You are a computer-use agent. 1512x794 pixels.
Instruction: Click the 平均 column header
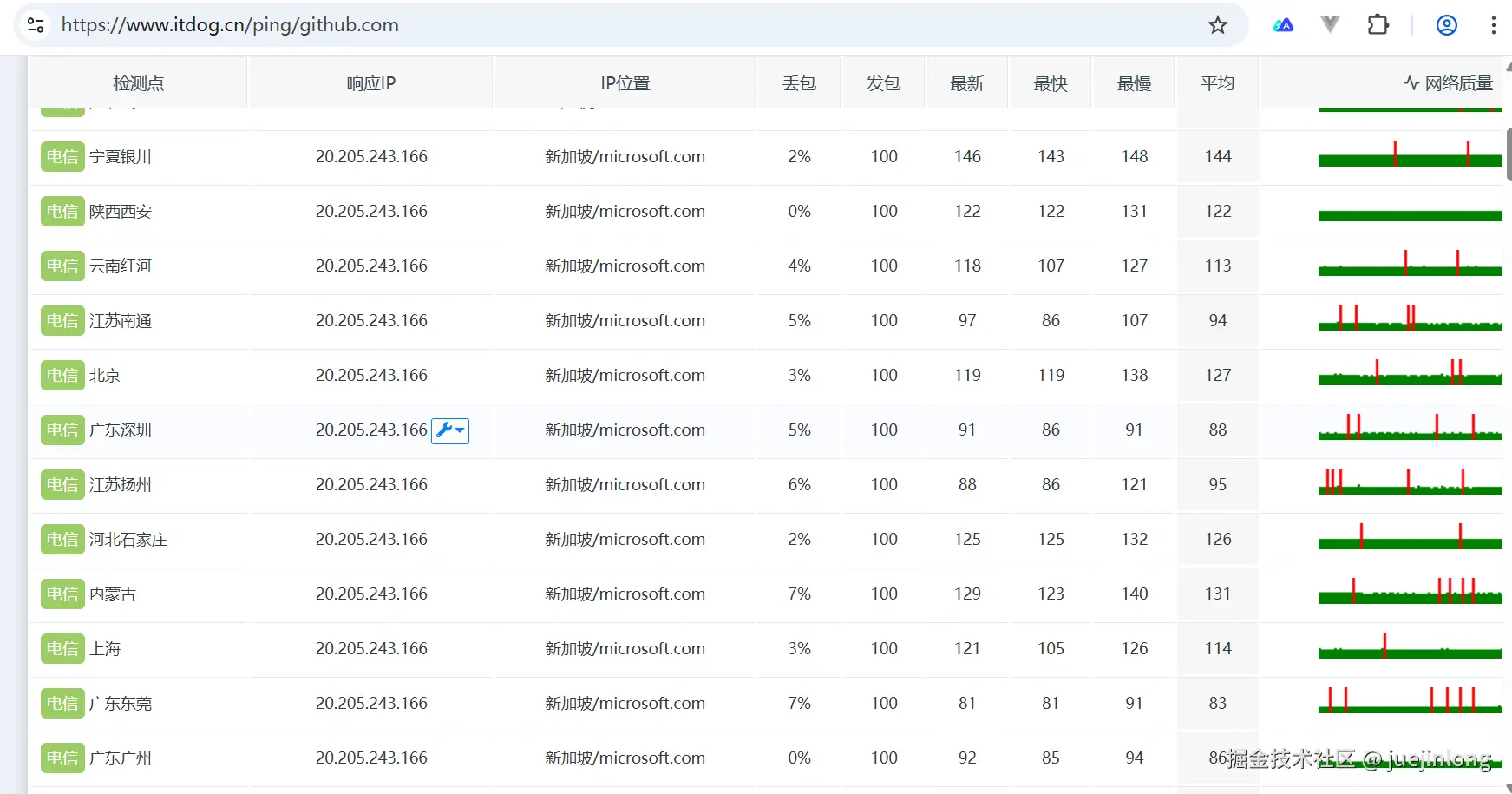[1217, 82]
